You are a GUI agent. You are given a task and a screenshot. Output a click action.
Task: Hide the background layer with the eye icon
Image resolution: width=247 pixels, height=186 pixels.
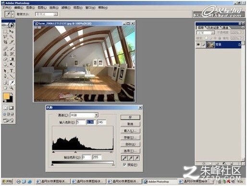198,45
